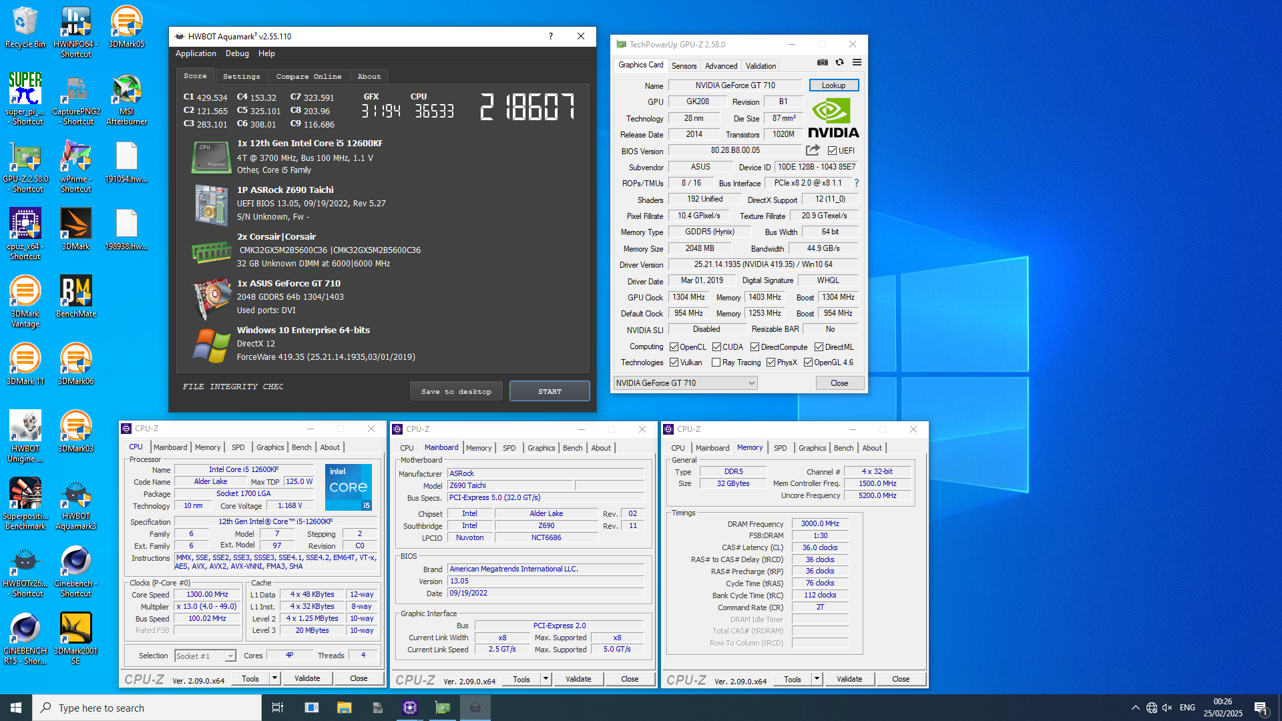This screenshot has height=721, width=1282.
Task: Click Save to desktop button
Action: [x=456, y=391]
